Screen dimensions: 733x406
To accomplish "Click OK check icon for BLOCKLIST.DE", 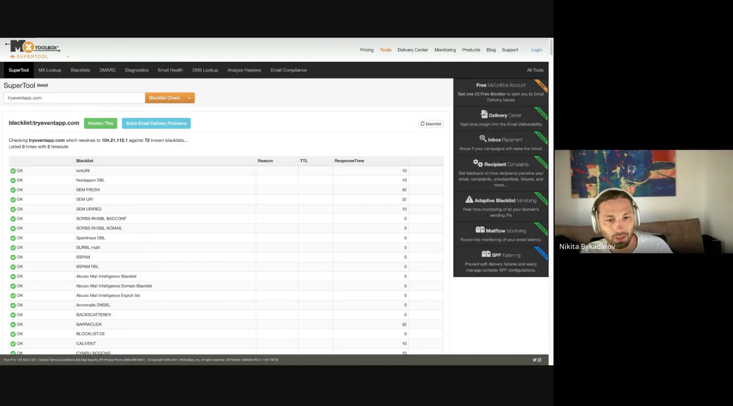I will click(13, 334).
